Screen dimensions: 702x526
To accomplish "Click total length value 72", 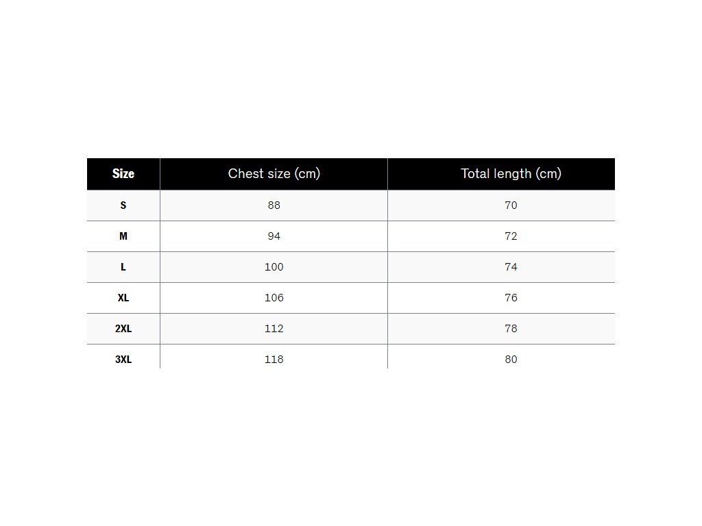I will (511, 236).
